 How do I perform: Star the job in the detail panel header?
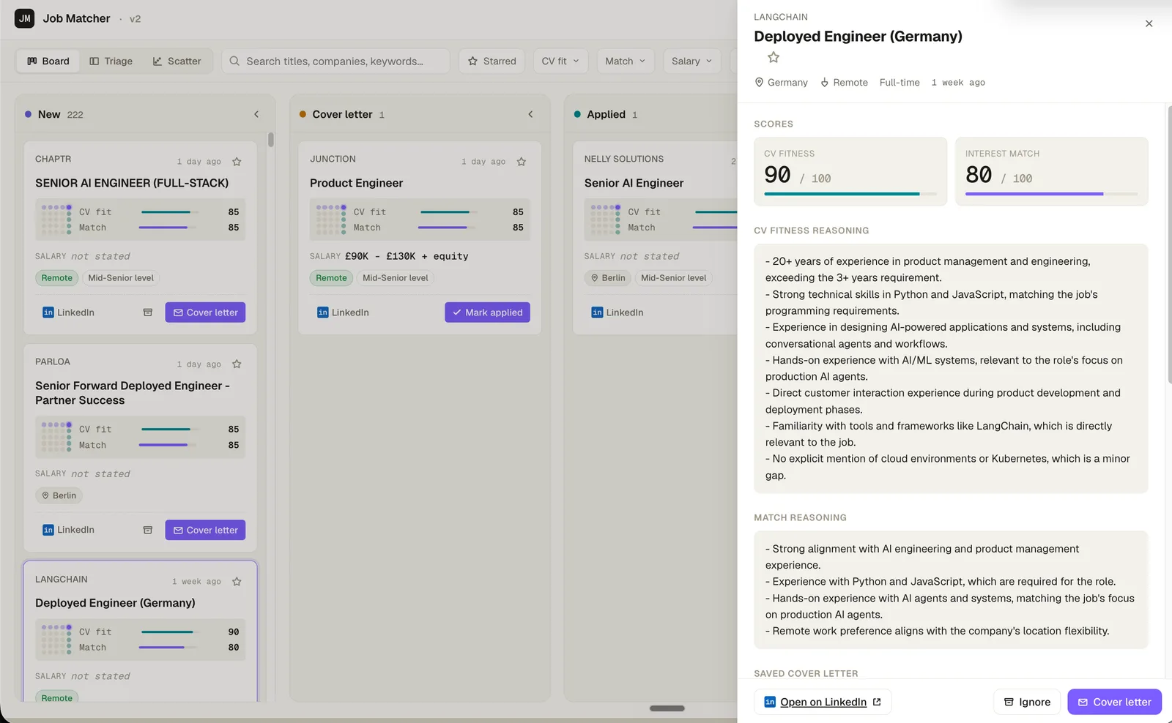coord(774,57)
